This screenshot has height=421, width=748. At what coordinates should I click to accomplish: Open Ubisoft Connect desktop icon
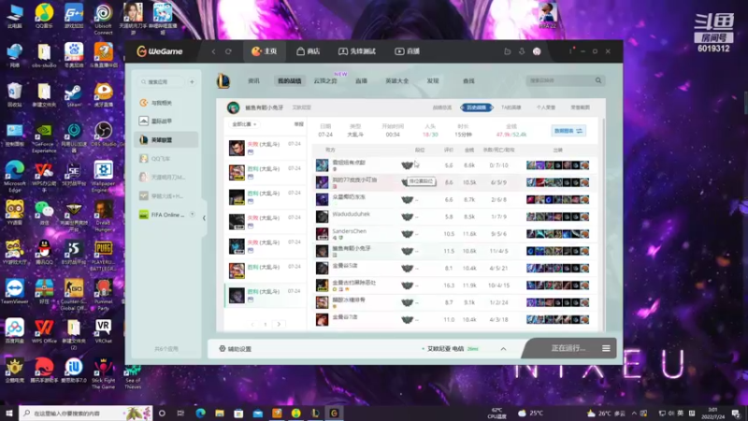[103, 20]
